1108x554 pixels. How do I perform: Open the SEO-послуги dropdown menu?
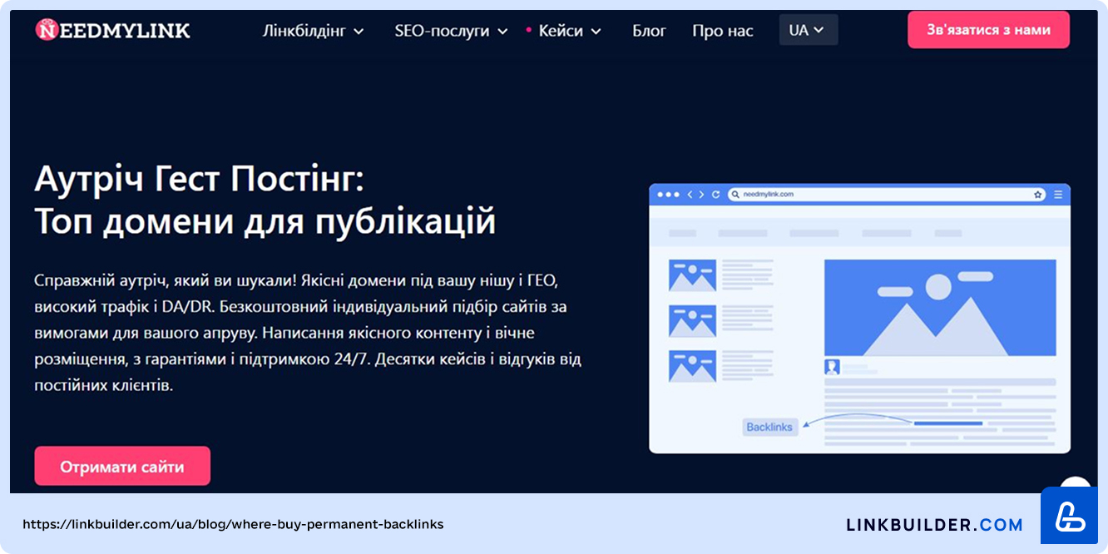point(451,31)
